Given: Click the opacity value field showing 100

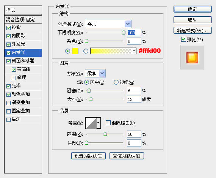Looking at the screenshot, I should pos(134,33).
